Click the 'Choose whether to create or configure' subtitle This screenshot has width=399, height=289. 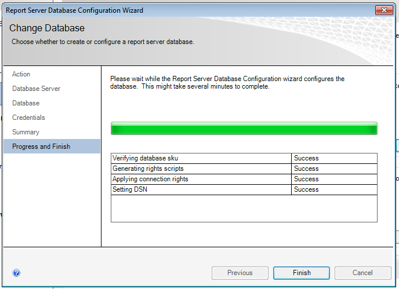103,42
